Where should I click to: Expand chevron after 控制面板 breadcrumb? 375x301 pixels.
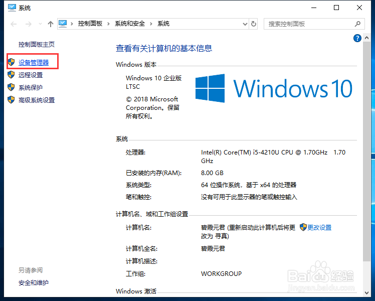pos(108,24)
